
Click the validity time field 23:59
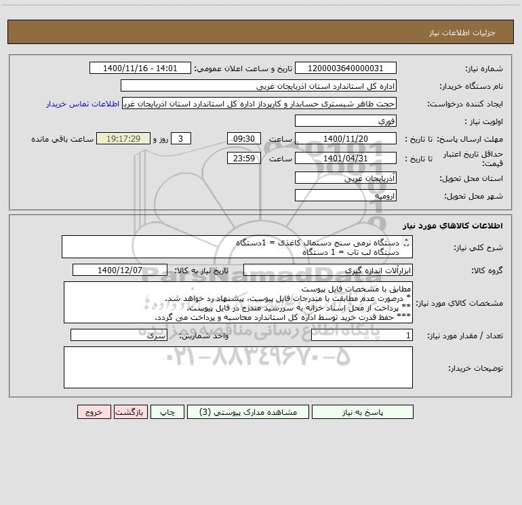(243, 158)
